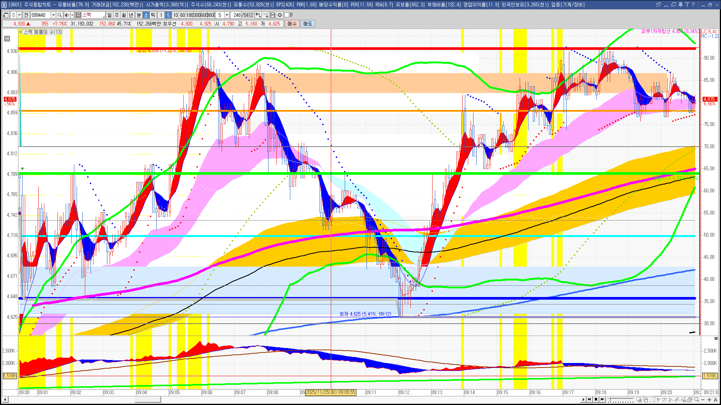Click the replay fast-forward button
Viewport: 721px width, 405px height.
tap(602, 399)
